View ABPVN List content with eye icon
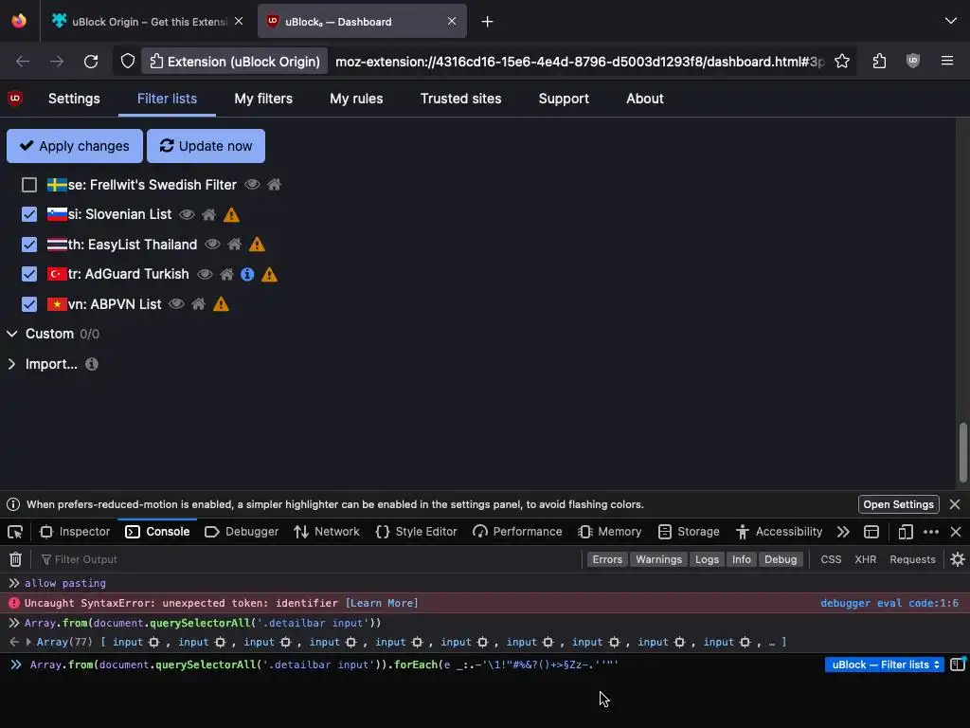 [x=176, y=304]
